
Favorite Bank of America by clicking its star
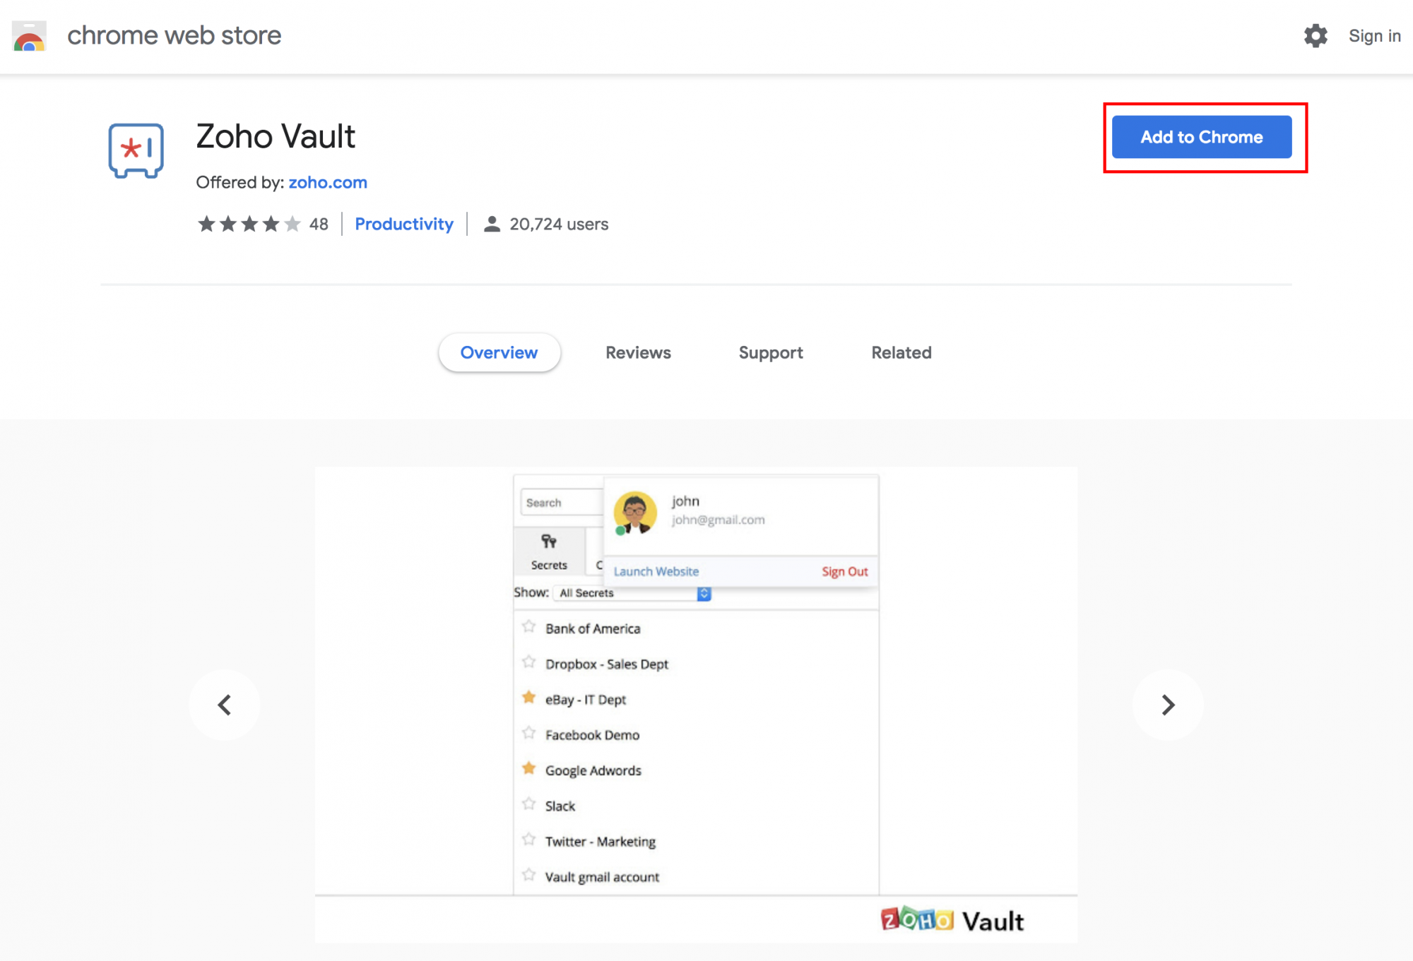point(528,626)
